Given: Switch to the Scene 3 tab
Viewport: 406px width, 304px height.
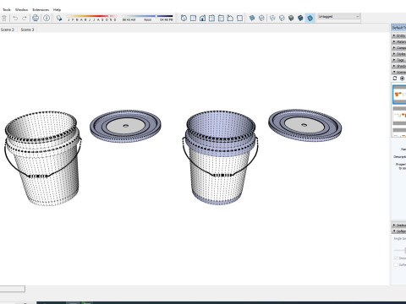Looking at the screenshot, I should click(x=27, y=30).
